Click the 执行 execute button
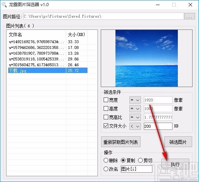This screenshot has width=199, height=182. (x=175, y=164)
